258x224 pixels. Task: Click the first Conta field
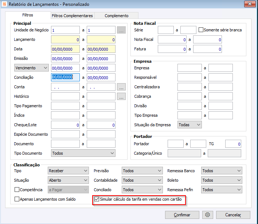click(x=65, y=87)
